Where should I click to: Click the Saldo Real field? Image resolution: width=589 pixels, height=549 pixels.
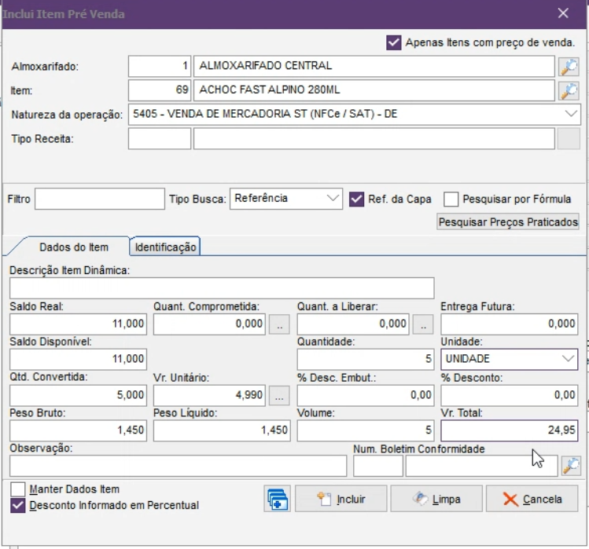tap(78, 324)
